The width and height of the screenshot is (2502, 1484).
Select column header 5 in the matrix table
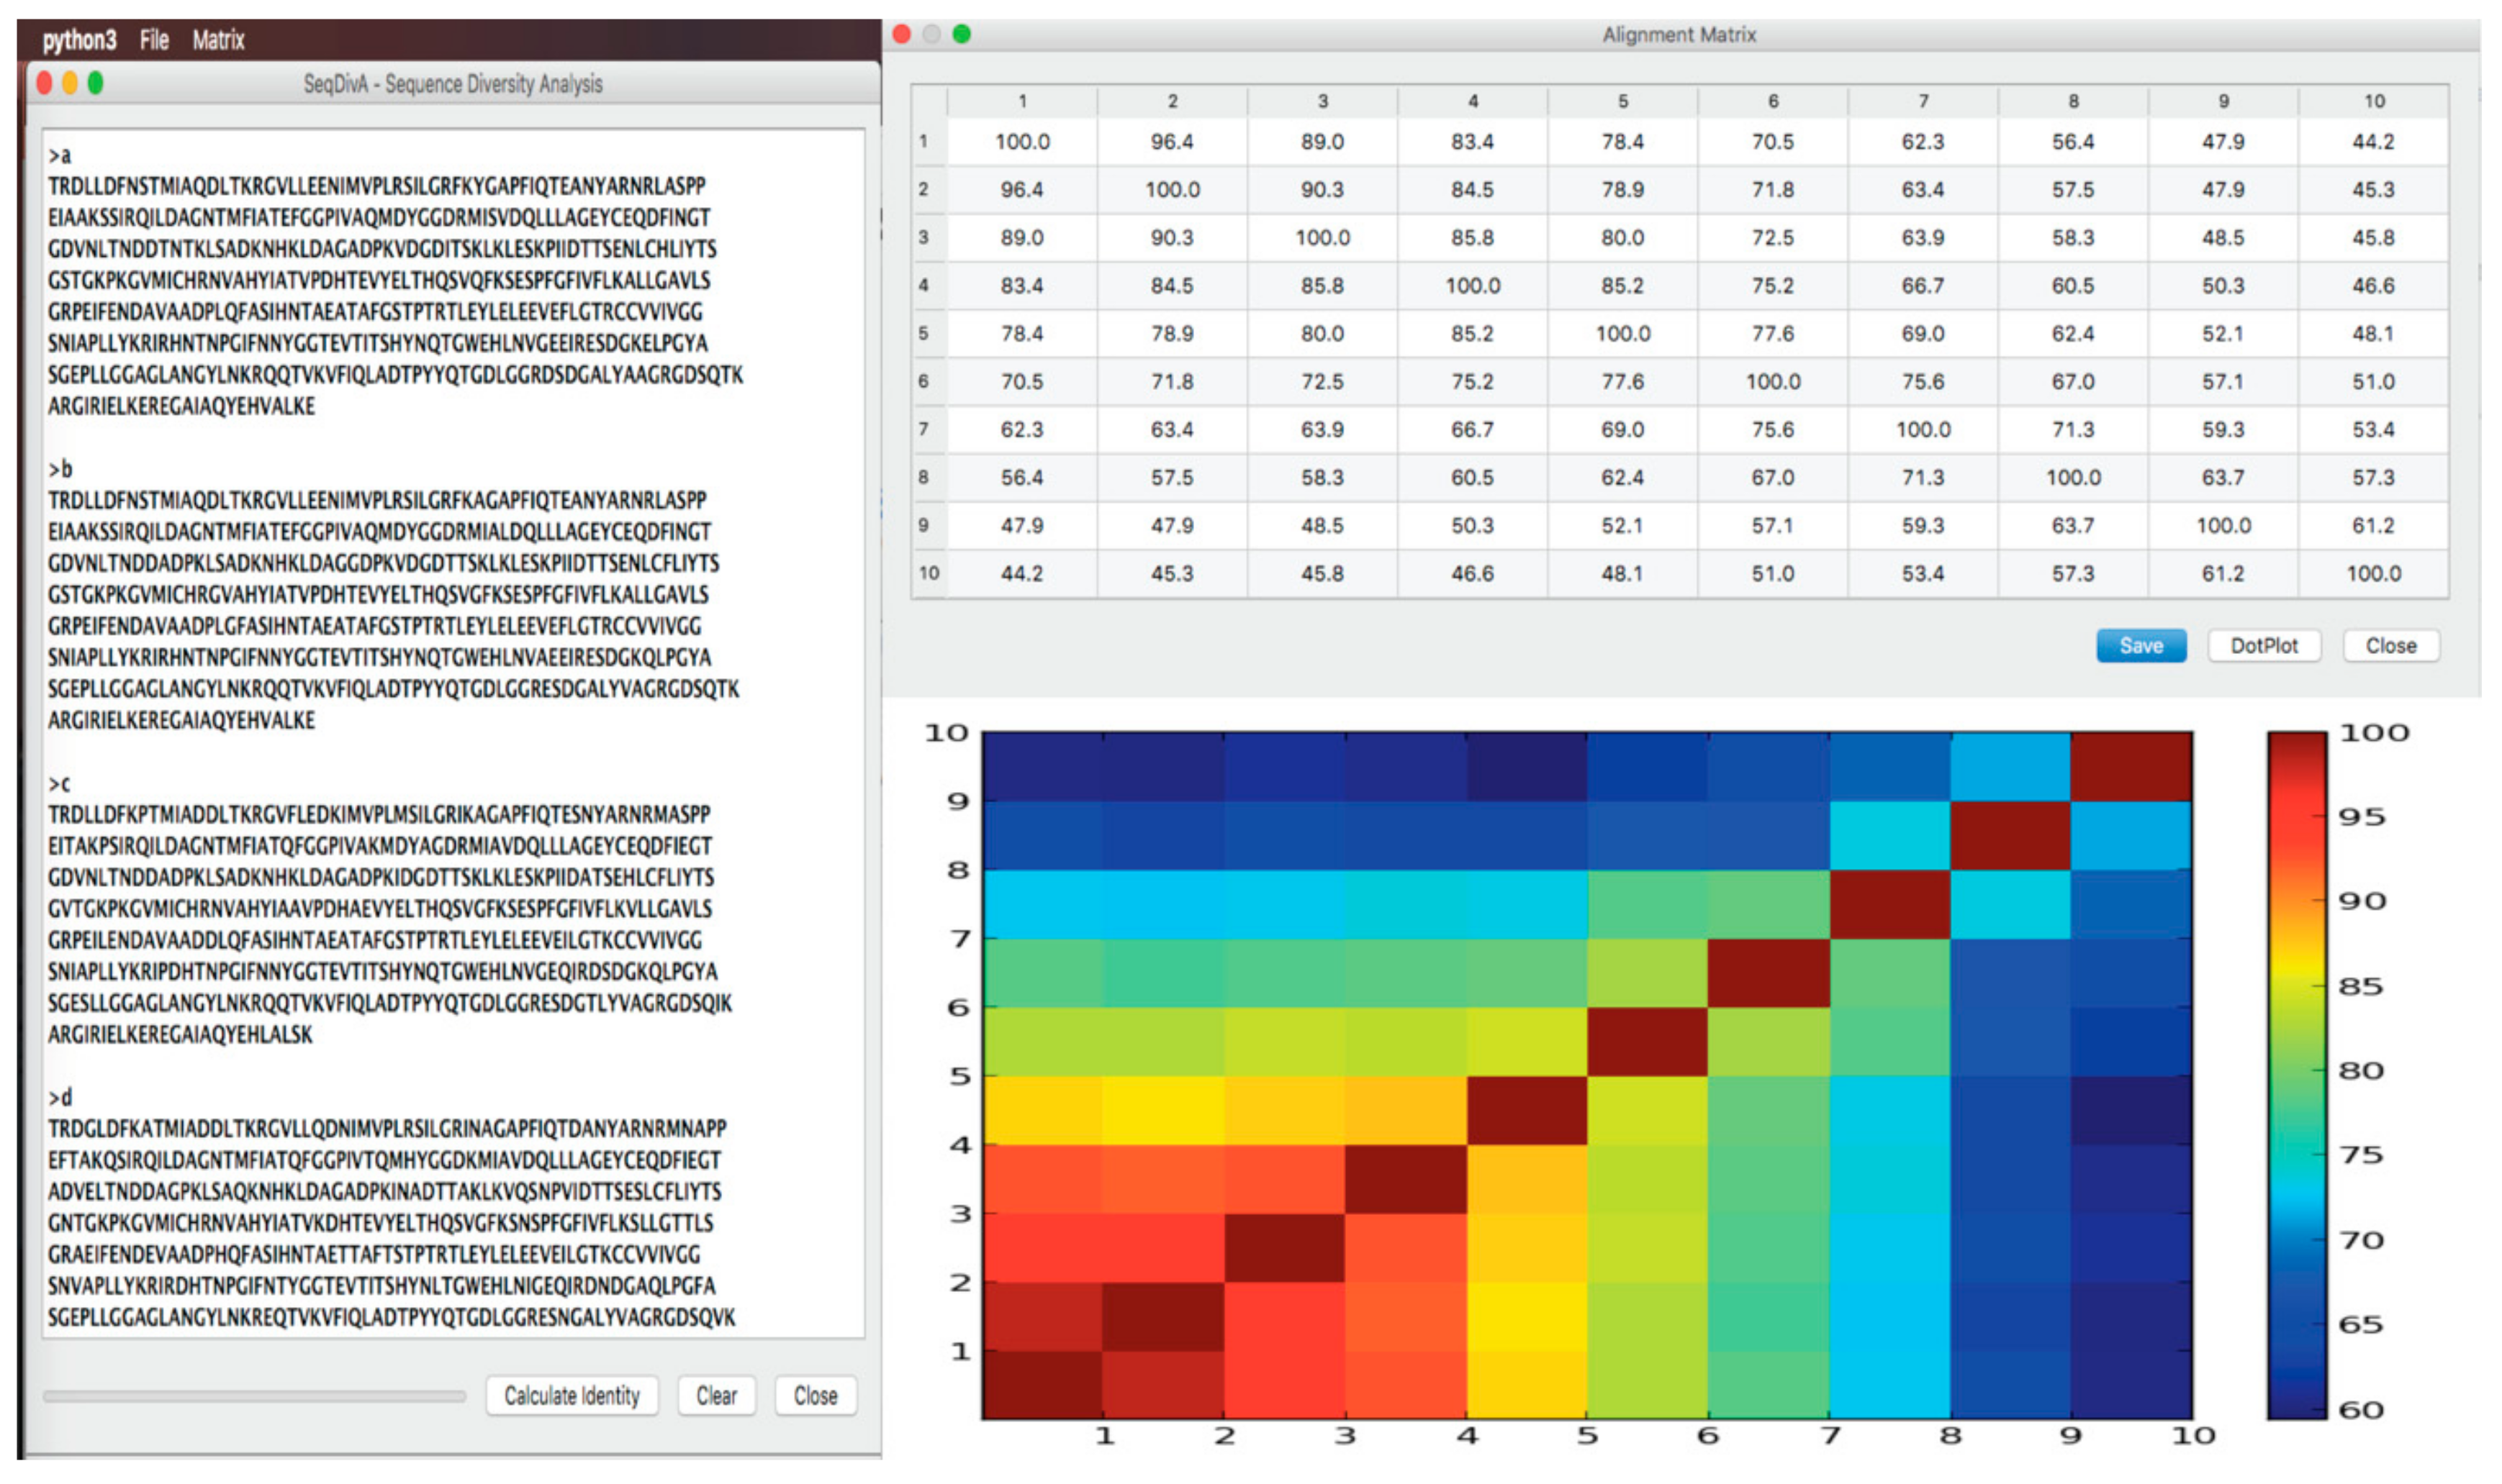click(1622, 101)
